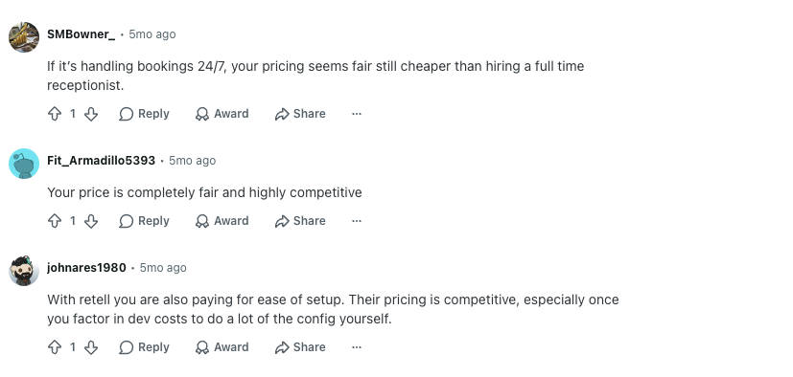The height and width of the screenshot is (377, 793).
Task: Open johnares1980 profile avatar
Action: coord(24,271)
